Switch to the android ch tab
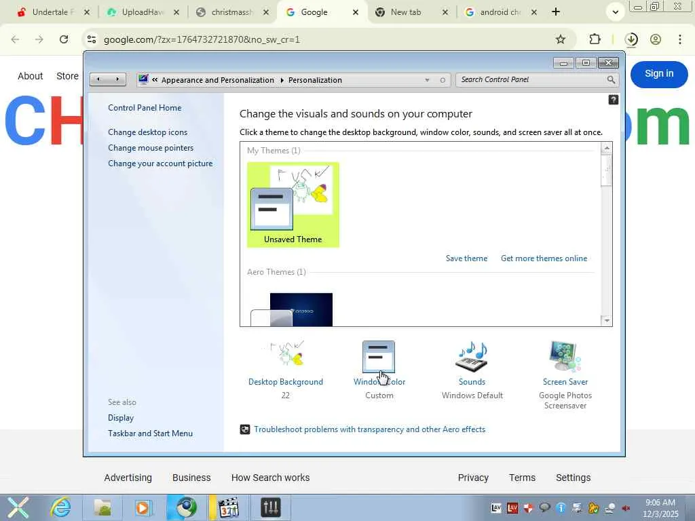Viewport: 695px width, 521px height. (x=500, y=12)
